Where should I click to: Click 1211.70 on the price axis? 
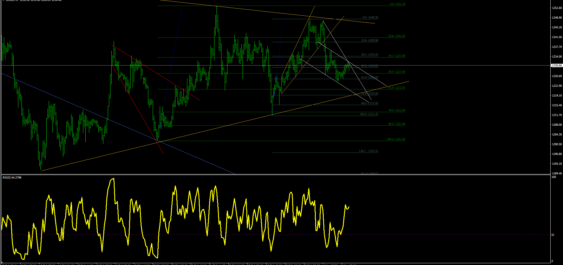[557, 115]
